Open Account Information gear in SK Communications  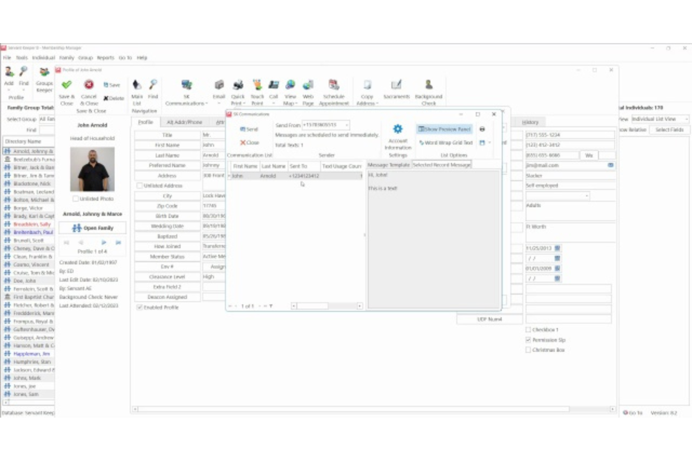click(398, 129)
